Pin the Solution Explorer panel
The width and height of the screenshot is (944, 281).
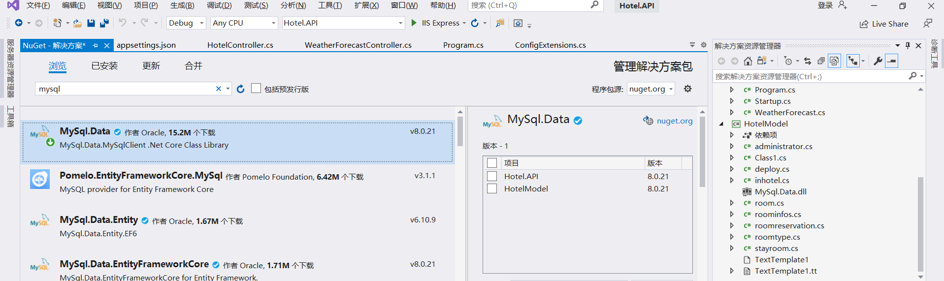point(908,45)
